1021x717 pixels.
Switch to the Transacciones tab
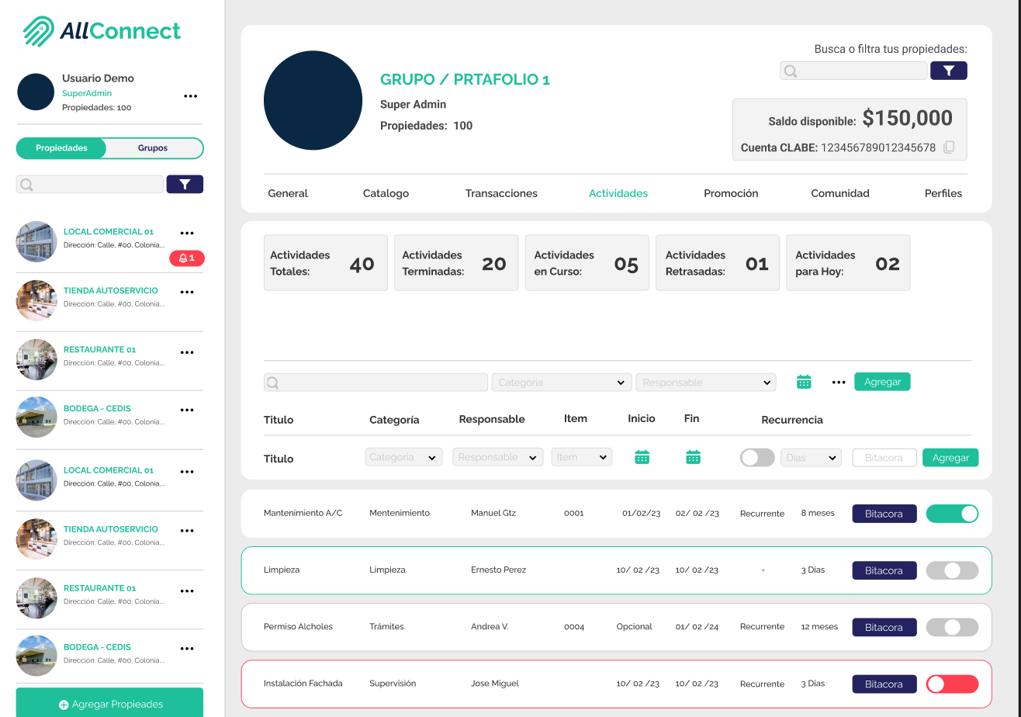pyautogui.click(x=501, y=192)
